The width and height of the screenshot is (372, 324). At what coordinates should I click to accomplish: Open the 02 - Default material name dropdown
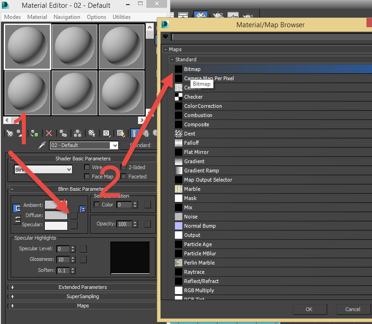(x=115, y=145)
